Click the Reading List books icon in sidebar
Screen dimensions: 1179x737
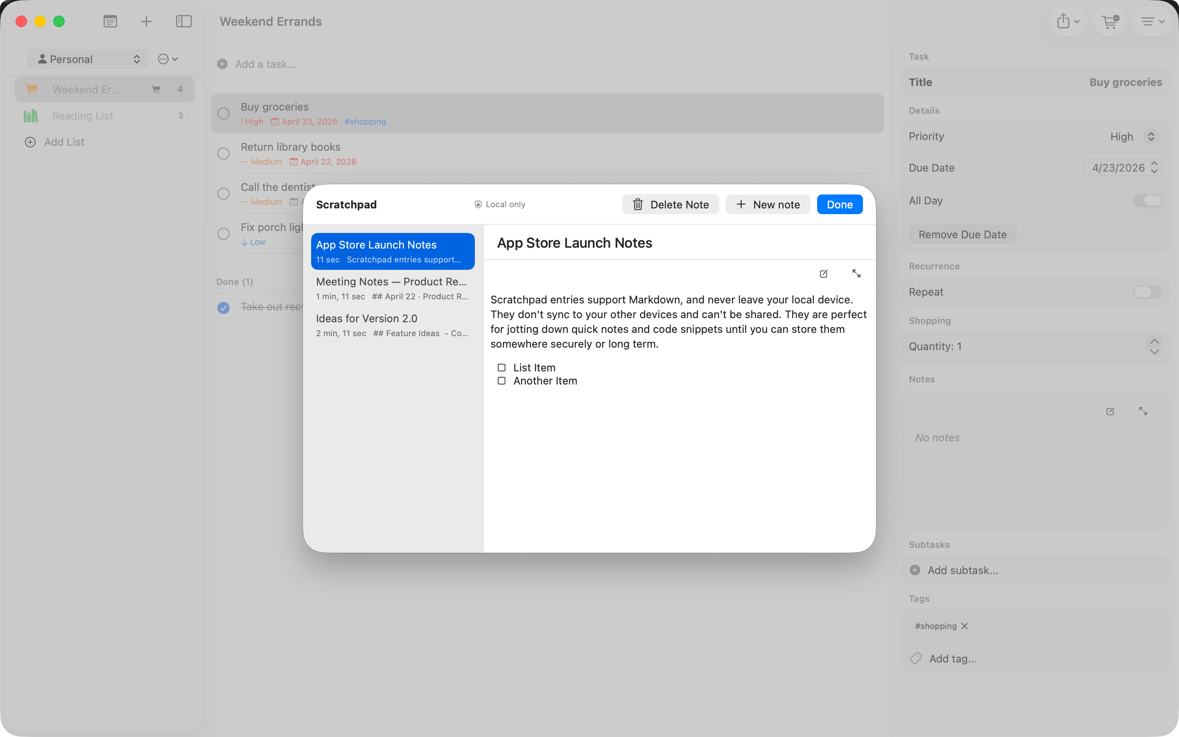point(30,115)
